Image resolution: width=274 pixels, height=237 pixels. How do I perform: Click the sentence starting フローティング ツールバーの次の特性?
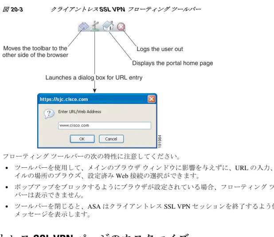click(x=91, y=156)
